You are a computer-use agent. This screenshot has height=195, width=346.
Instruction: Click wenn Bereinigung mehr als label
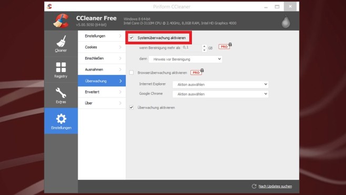[x=159, y=48]
